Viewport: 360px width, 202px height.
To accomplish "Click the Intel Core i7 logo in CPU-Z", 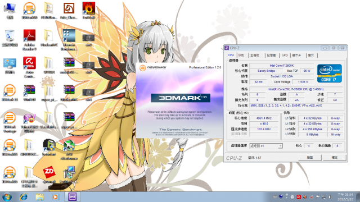I will [x=330, y=74].
